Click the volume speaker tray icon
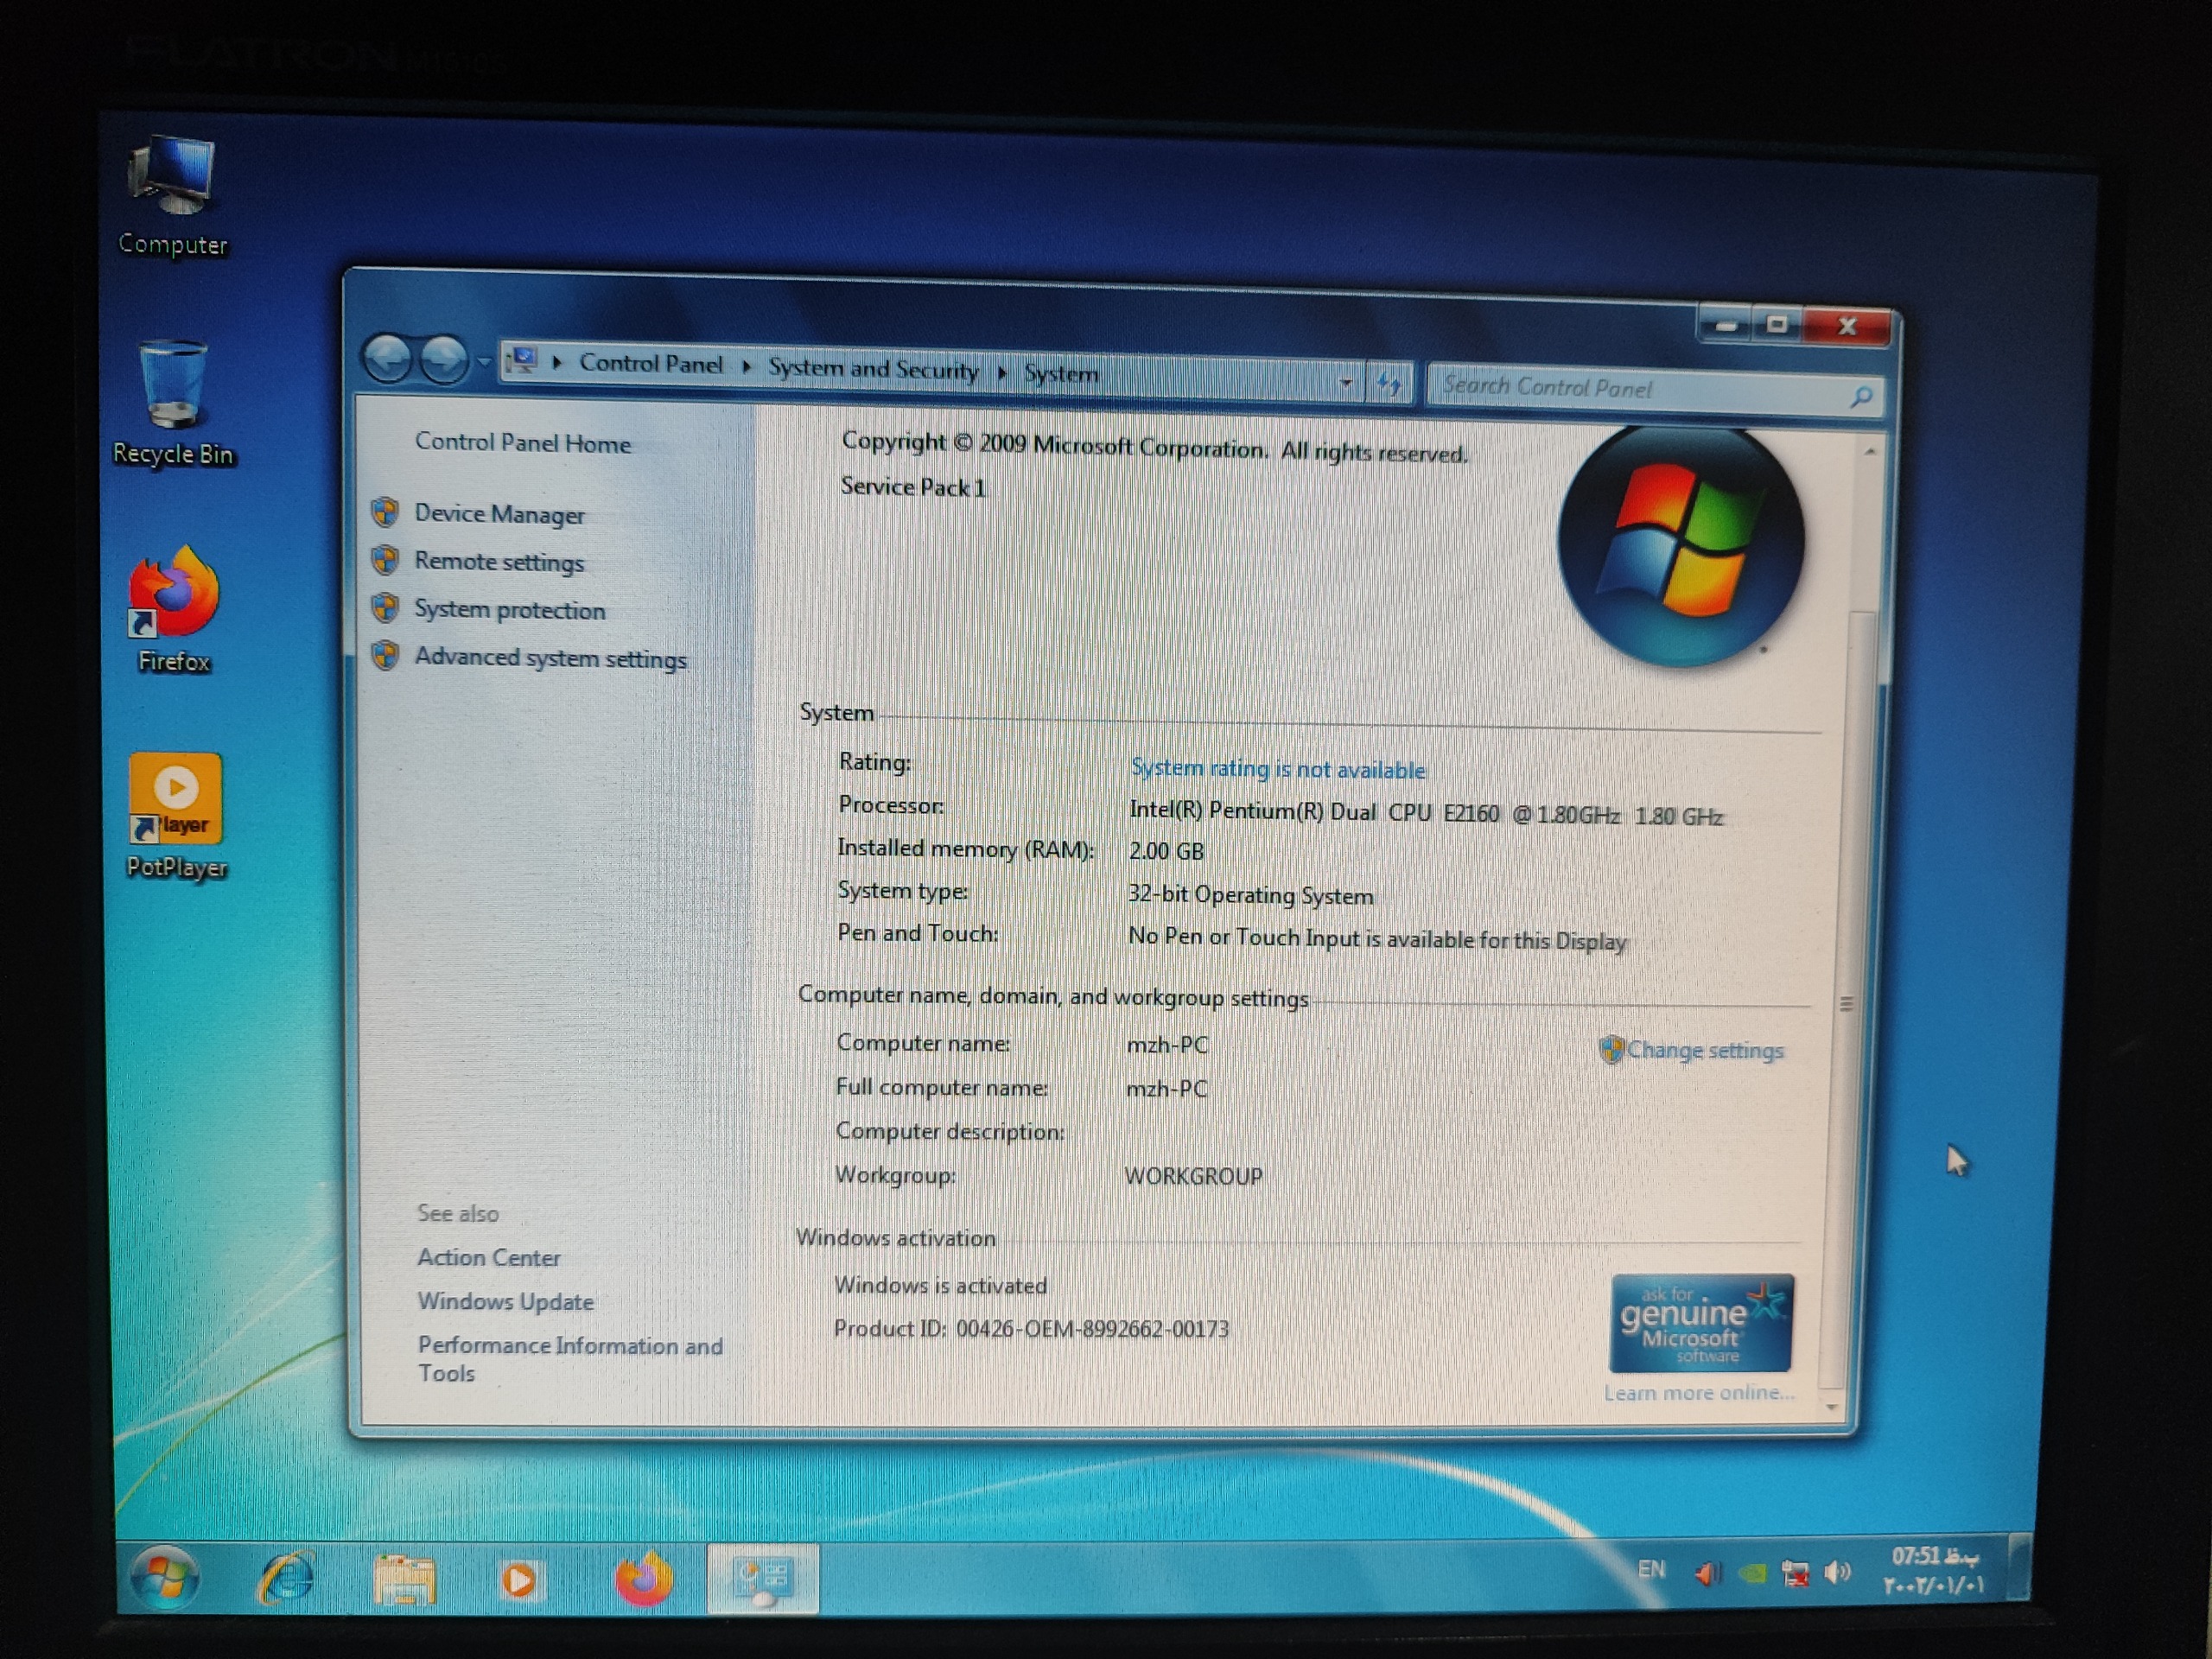This screenshot has width=2212, height=1659. click(1835, 1573)
